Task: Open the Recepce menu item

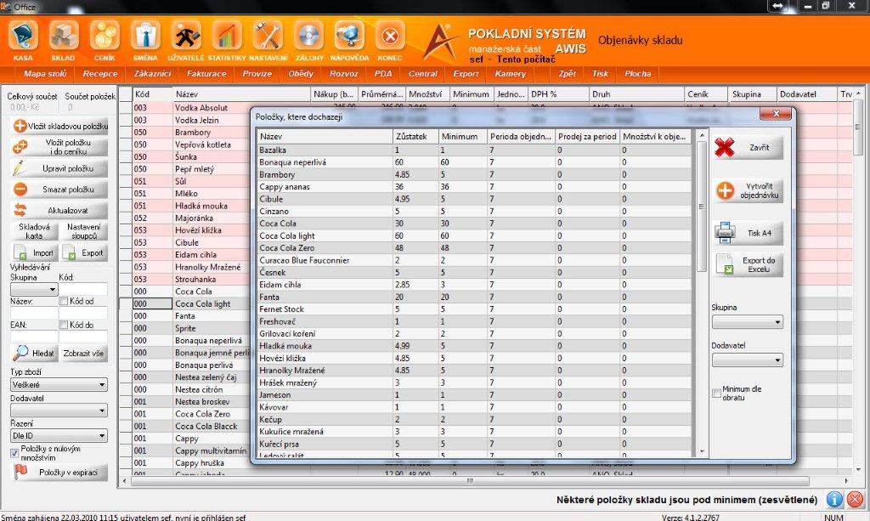Action: (x=100, y=74)
